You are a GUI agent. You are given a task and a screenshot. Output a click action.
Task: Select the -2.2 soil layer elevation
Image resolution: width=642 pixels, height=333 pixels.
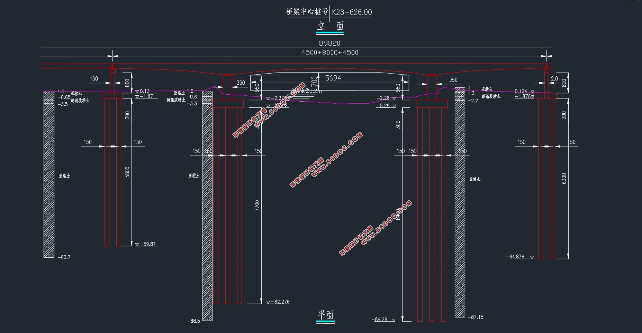point(473,101)
